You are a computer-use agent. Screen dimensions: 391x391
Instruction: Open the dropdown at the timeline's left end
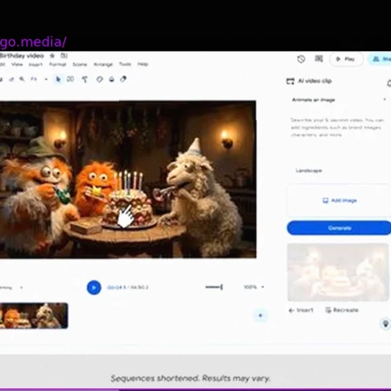pos(11,288)
